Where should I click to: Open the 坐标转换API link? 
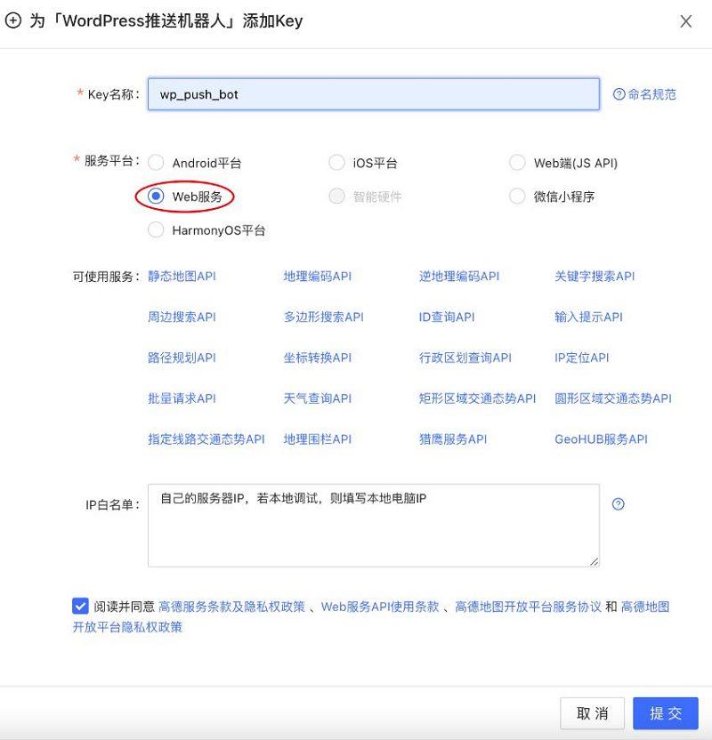[317, 358]
